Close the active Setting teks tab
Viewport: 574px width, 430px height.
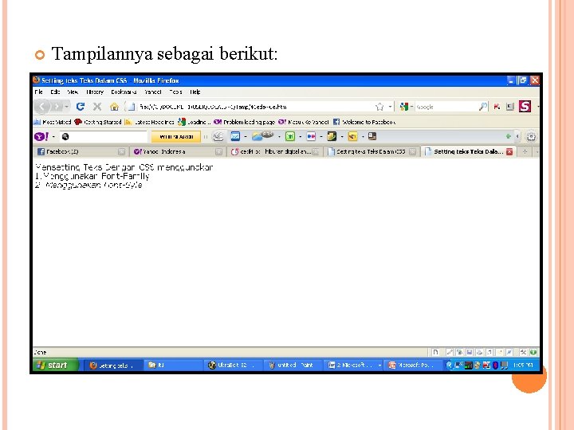509,152
